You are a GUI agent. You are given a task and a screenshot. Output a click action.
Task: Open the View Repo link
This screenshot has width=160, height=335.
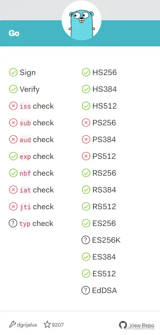click(137, 325)
